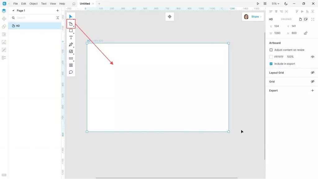This screenshot has width=318, height=179.
Task: Click the FFFFFF artboard color swatch
Action: (271, 57)
